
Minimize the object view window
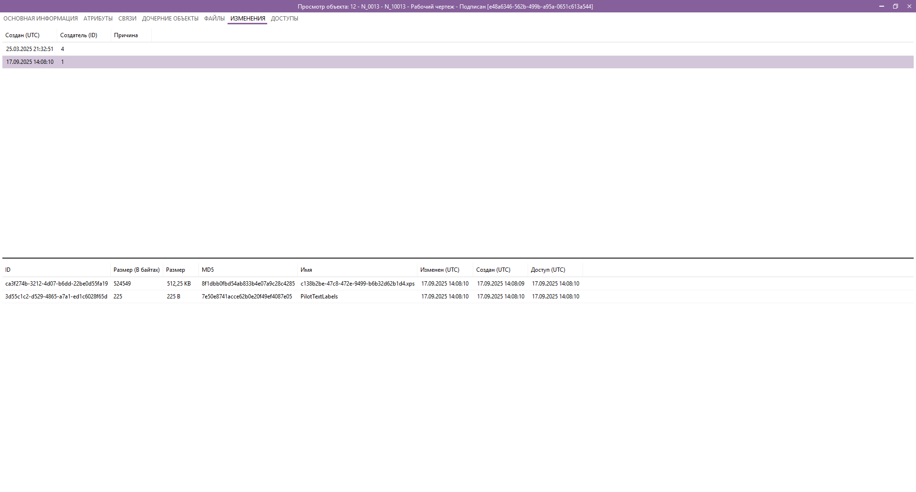point(881,6)
